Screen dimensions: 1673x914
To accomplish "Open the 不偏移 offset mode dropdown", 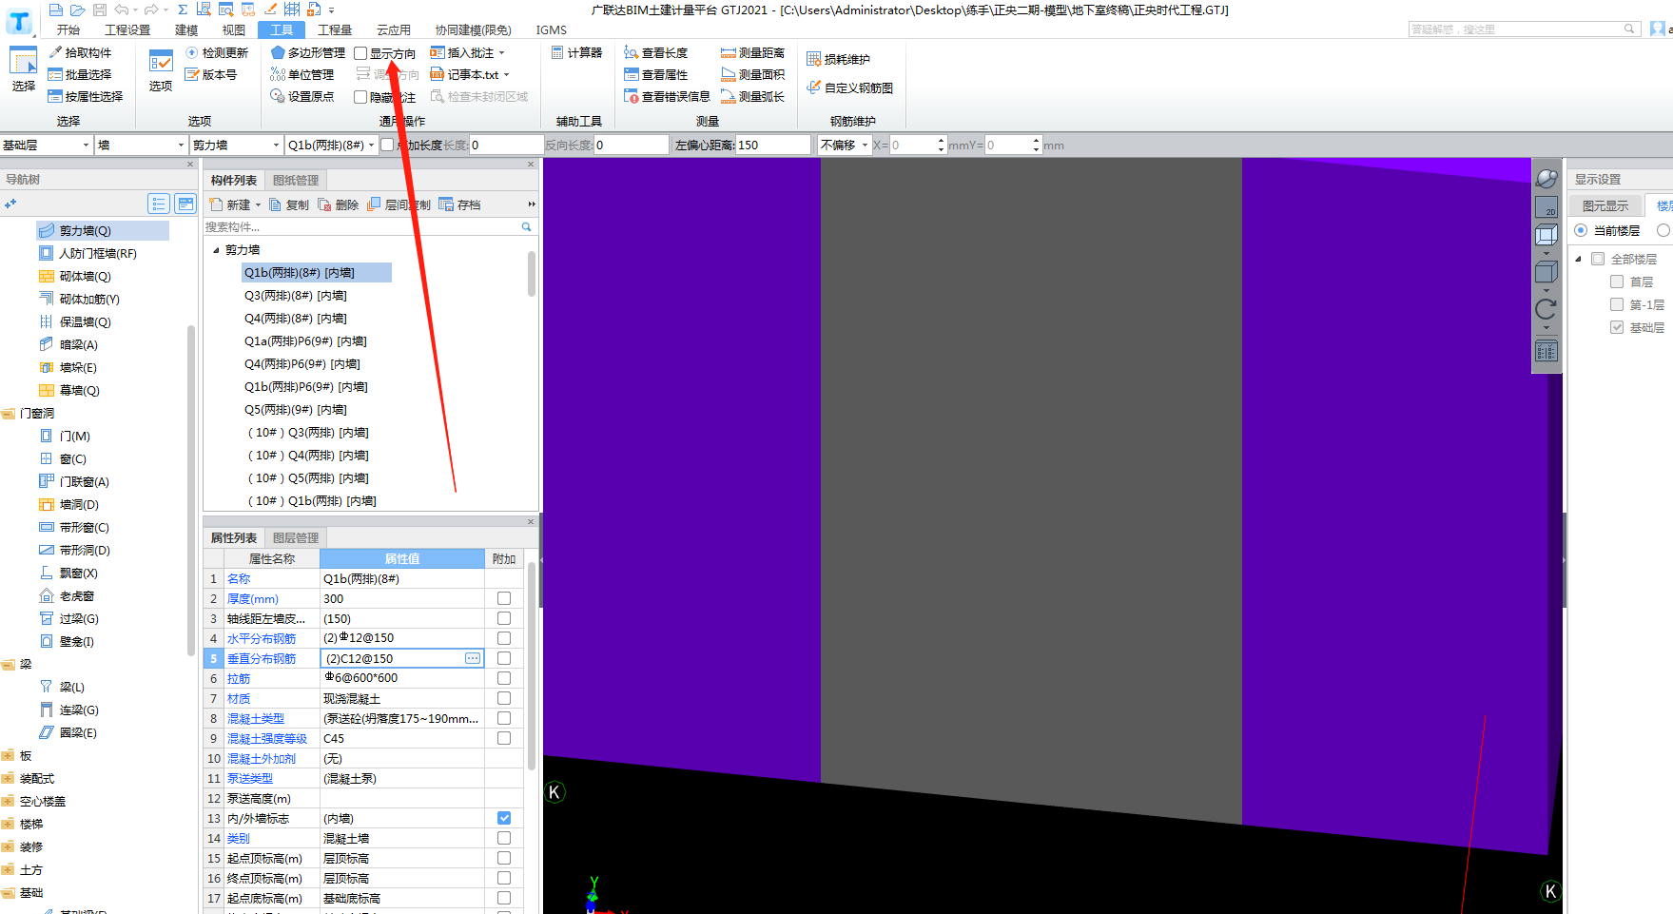I will coord(844,145).
